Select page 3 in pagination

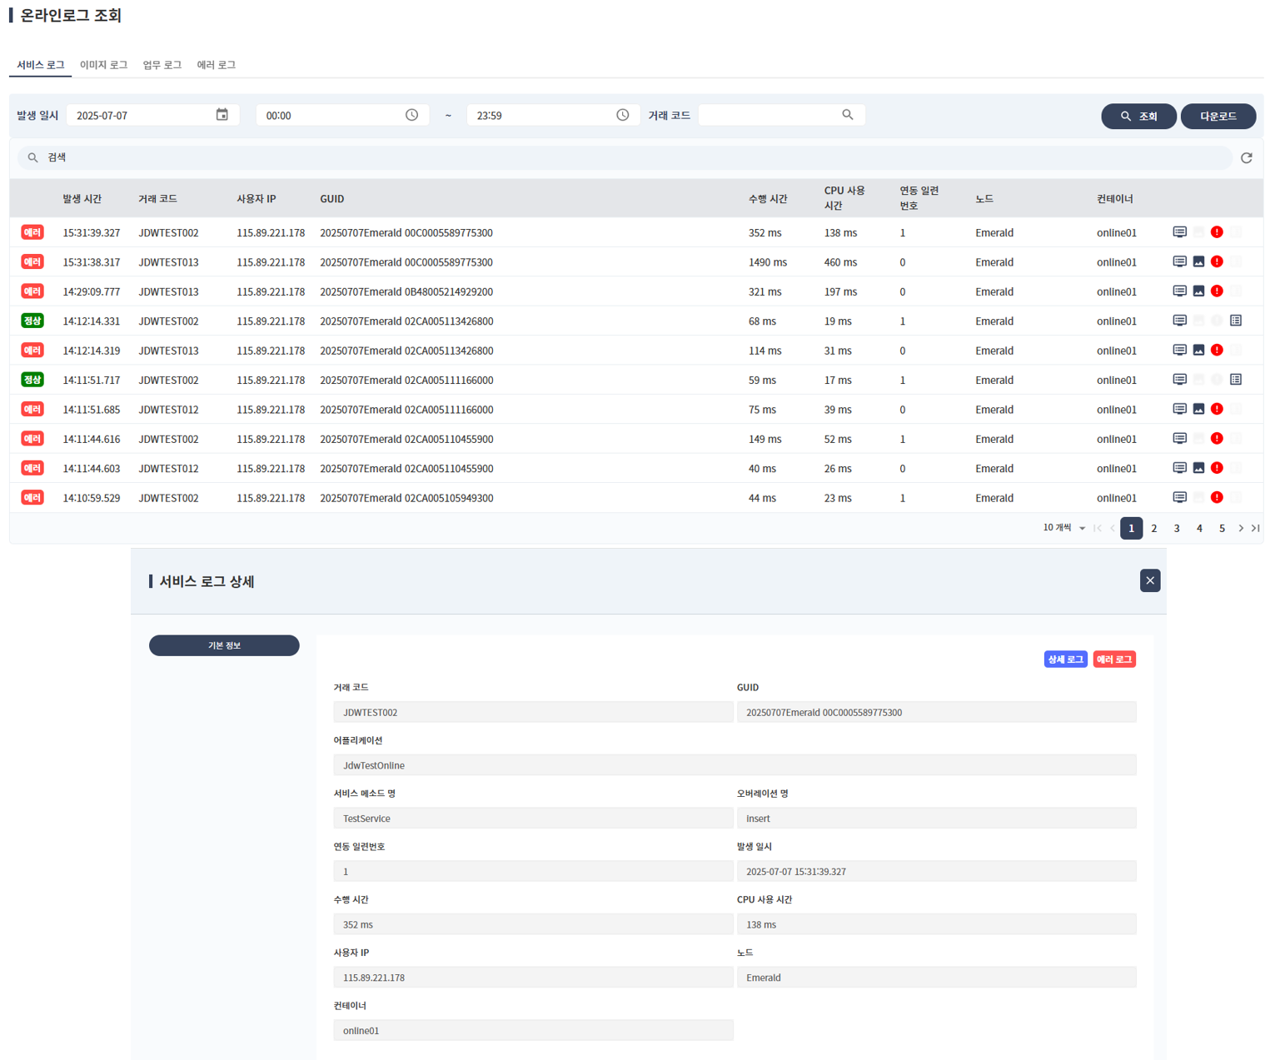click(x=1177, y=527)
